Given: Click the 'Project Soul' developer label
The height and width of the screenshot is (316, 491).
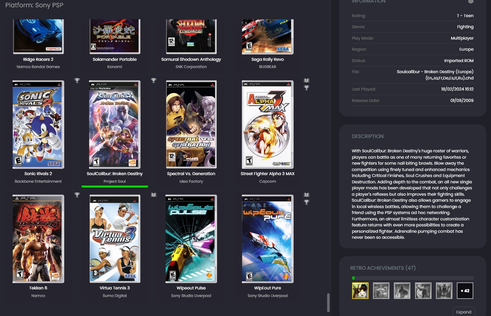Looking at the screenshot, I should coord(115,181).
